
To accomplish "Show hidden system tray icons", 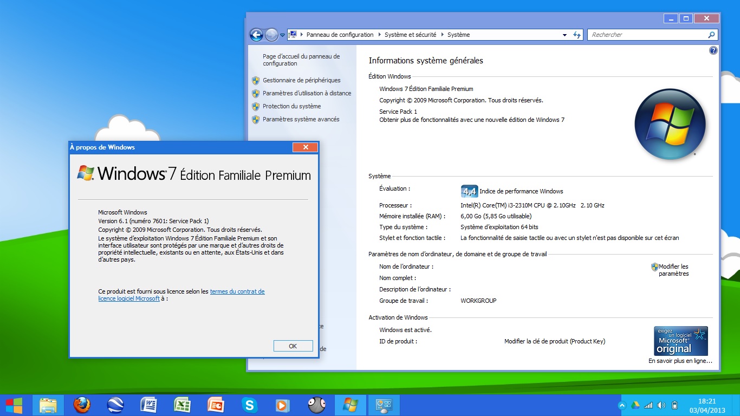I will (x=622, y=405).
